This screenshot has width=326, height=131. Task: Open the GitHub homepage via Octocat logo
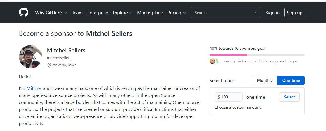pyautogui.click(x=23, y=13)
